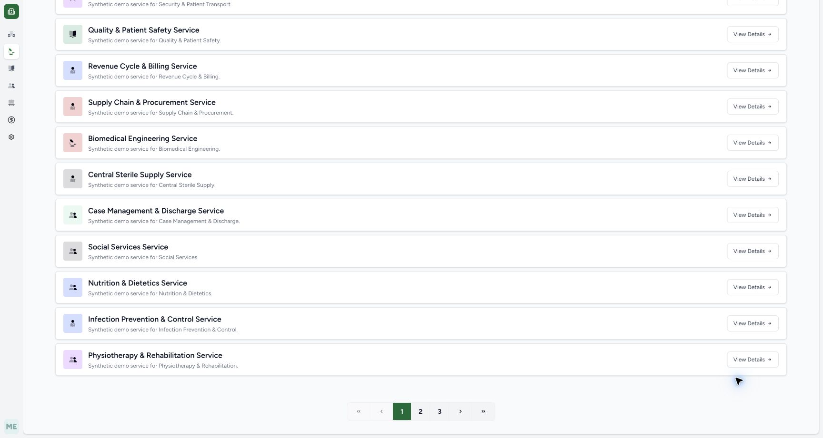Screen dimensions: 823x438
Task: View details for Biomedical Engineering Service
Action: (x=753, y=143)
